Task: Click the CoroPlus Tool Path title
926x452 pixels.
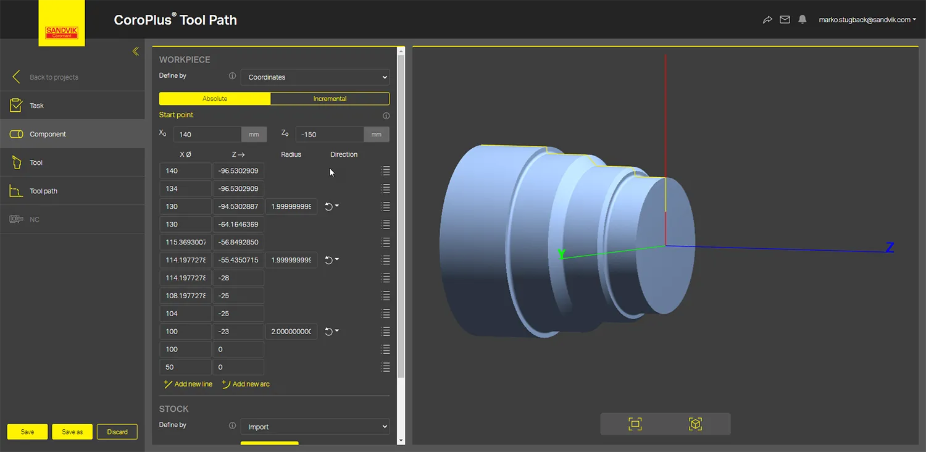Action: [x=175, y=20]
